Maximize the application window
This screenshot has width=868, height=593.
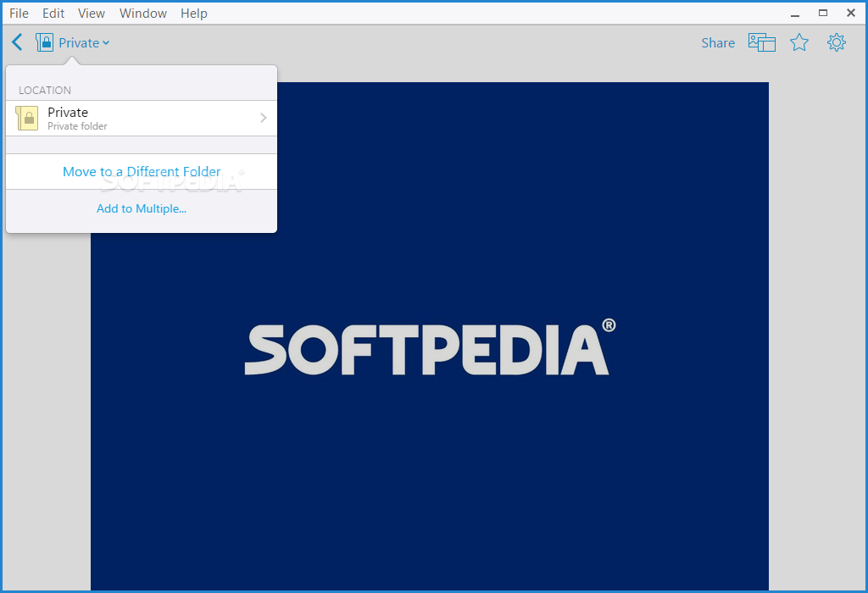click(x=823, y=14)
